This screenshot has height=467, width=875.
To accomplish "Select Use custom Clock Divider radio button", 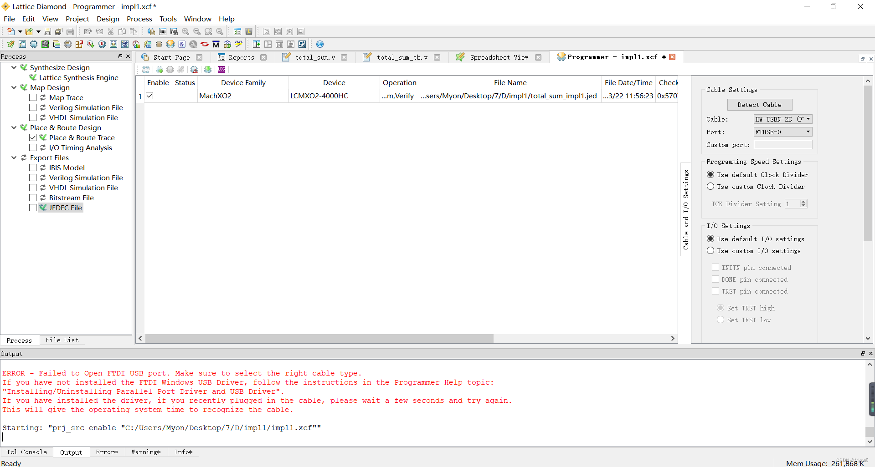I will [x=710, y=187].
